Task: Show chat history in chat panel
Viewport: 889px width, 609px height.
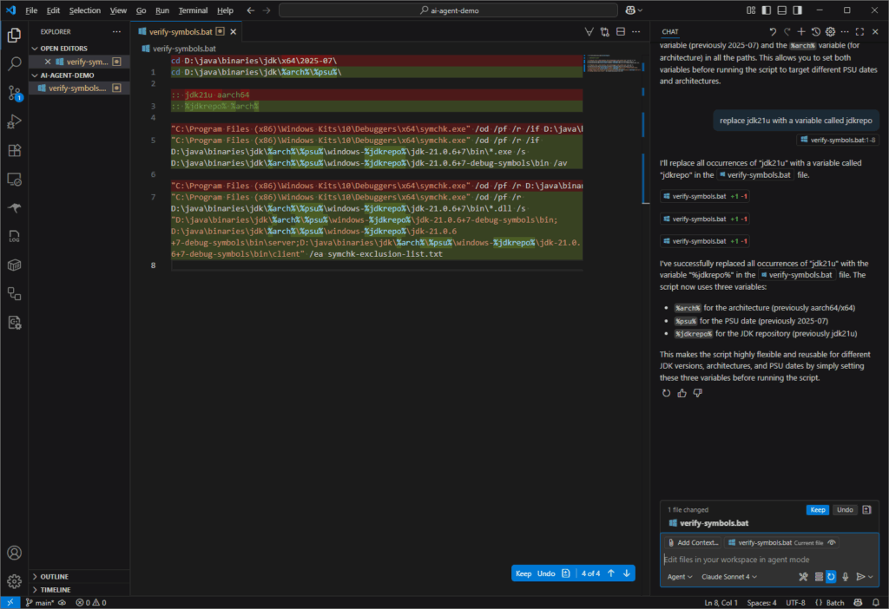Action: tap(815, 31)
